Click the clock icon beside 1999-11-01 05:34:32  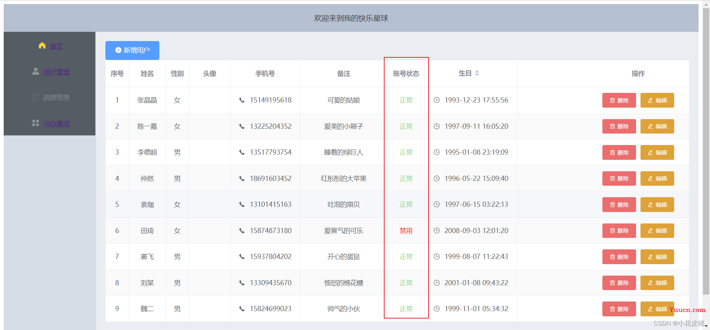(437, 309)
